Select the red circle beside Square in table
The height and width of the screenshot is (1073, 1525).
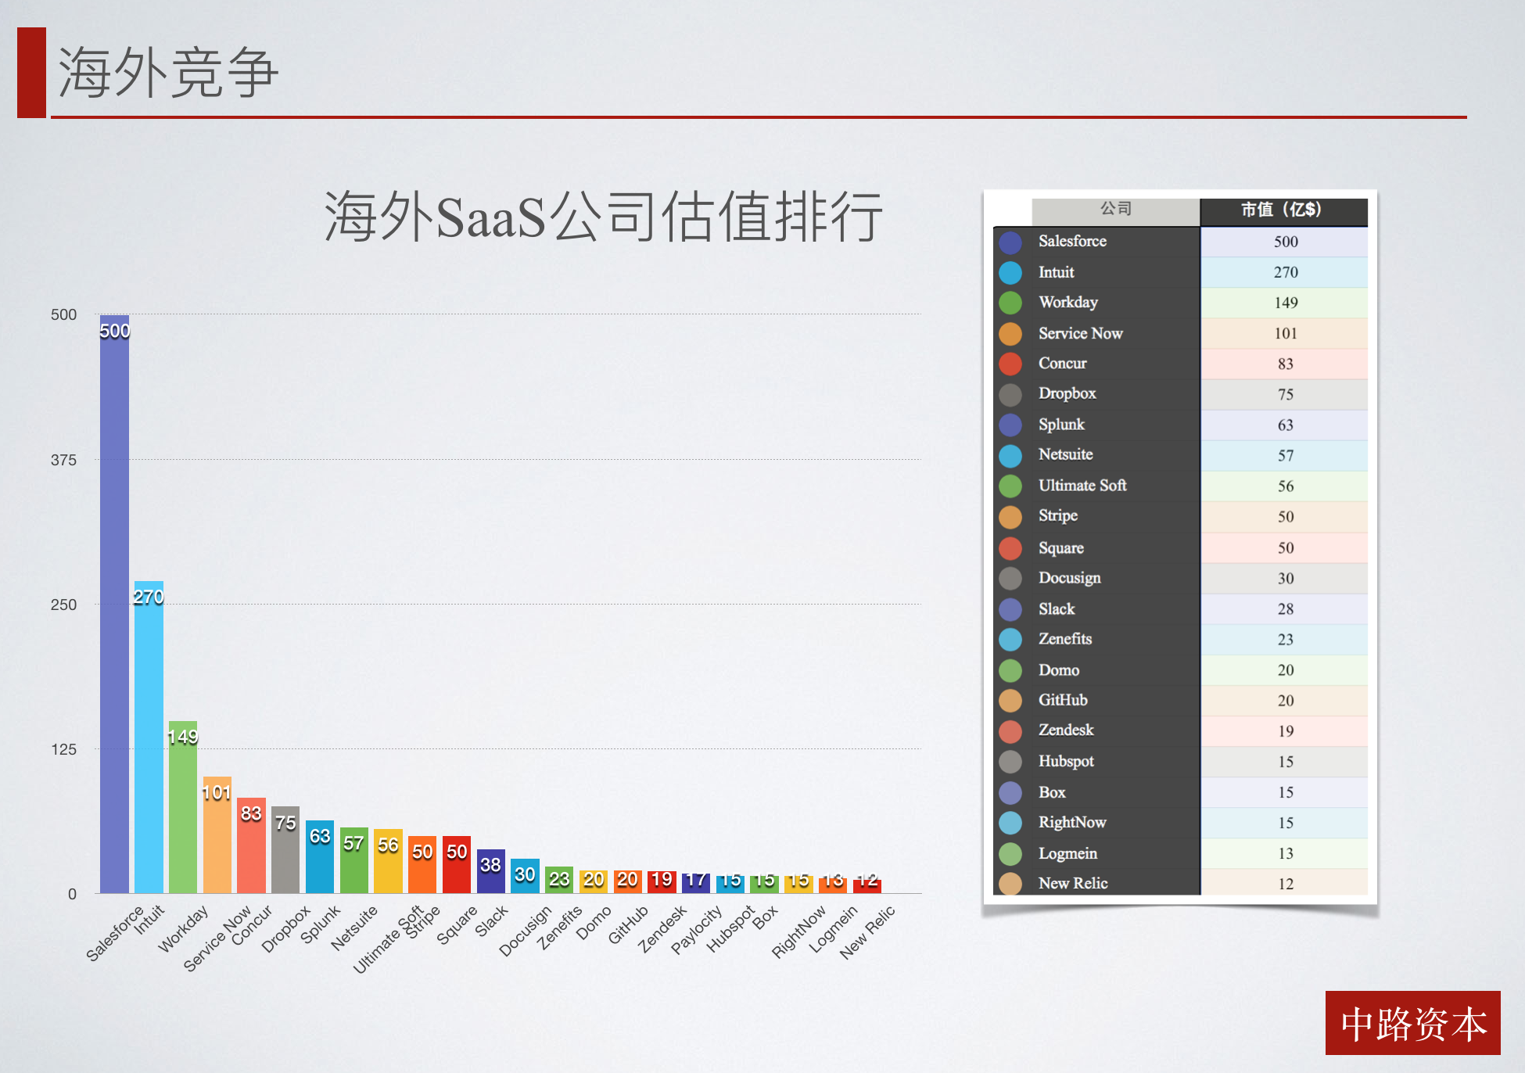[x=1010, y=548]
